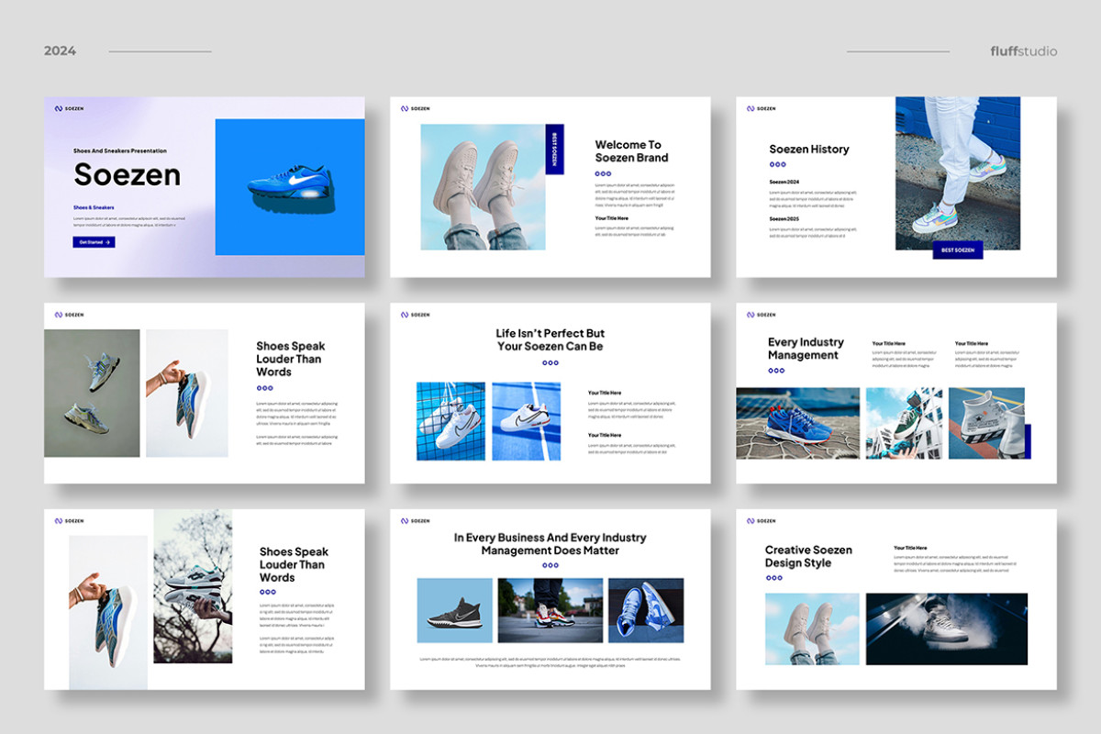
Task: Click the Soezen logo on the title slide
Action: pyautogui.click(x=68, y=107)
